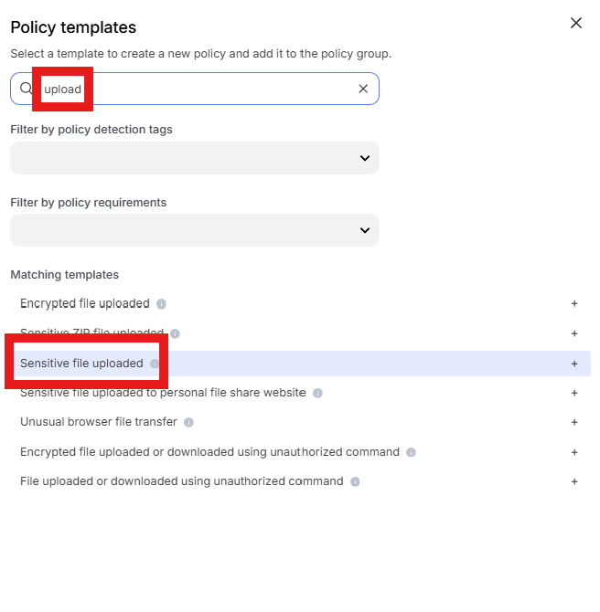This screenshot has height=612, width=600.
Task: Select Encrypted file uploaded template row
Action: click(300, 303)
